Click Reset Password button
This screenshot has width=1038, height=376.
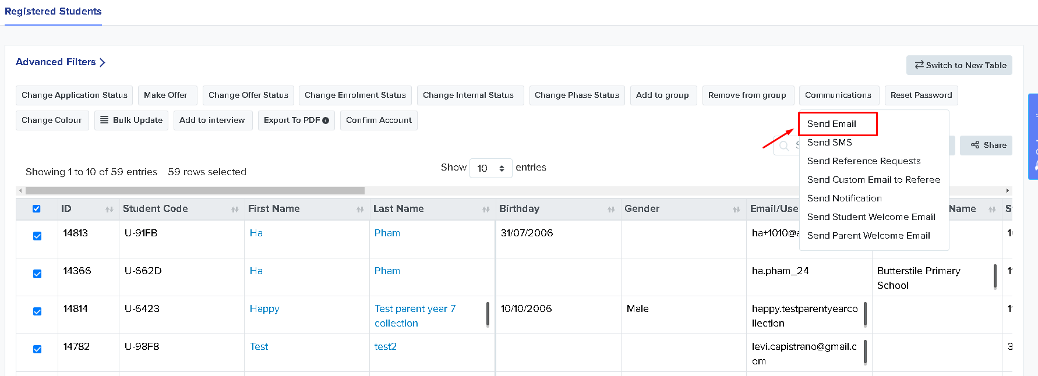coord(921,95)
